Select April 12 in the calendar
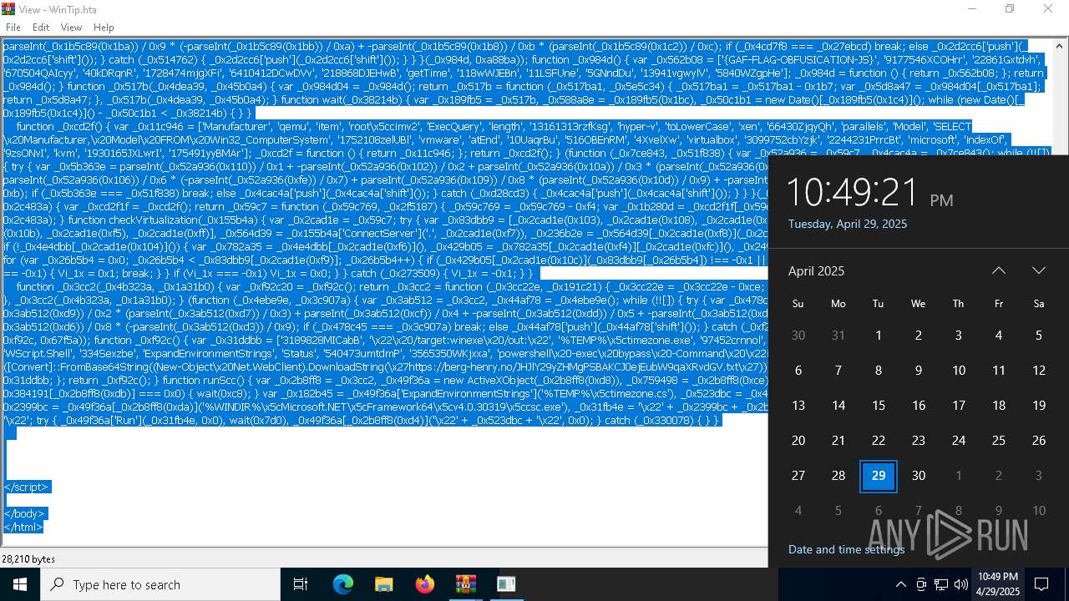The height and width of the screenshot is (601, 1069). (1039, 371)
